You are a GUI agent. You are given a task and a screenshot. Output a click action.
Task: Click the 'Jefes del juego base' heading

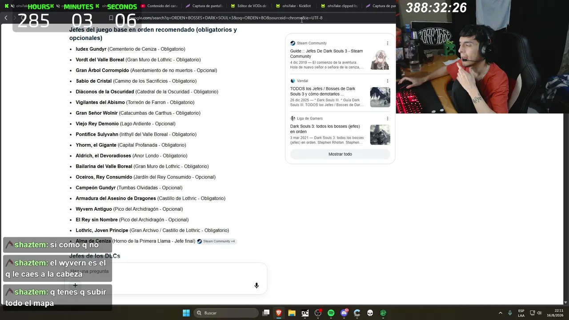click(153, 34)
